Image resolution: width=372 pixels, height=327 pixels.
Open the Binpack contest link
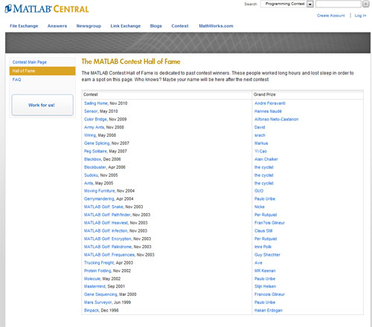tap(92, 310)
